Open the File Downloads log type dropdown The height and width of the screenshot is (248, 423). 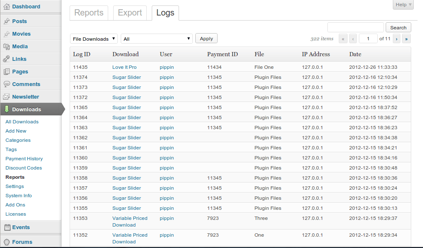click(x=94, y=39)
